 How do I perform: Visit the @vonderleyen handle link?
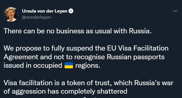coord(37,17)
